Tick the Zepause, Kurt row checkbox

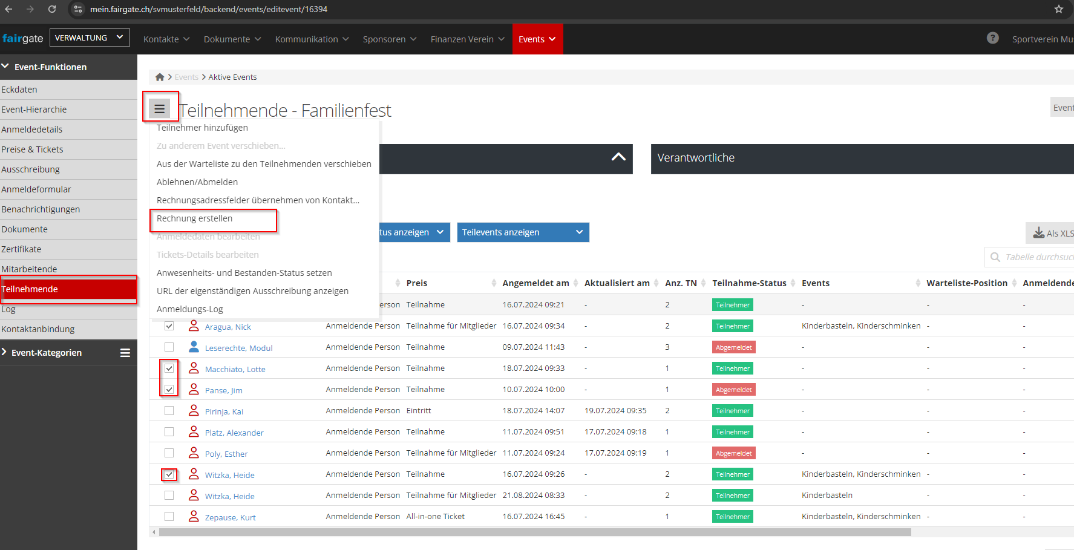169,517
